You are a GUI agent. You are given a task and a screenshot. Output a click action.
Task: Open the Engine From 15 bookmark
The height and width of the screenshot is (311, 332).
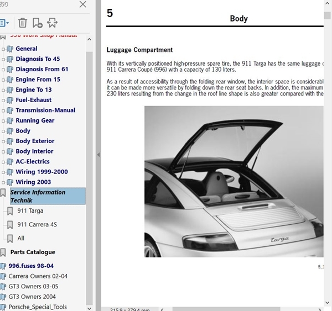(x=38, y=80)
